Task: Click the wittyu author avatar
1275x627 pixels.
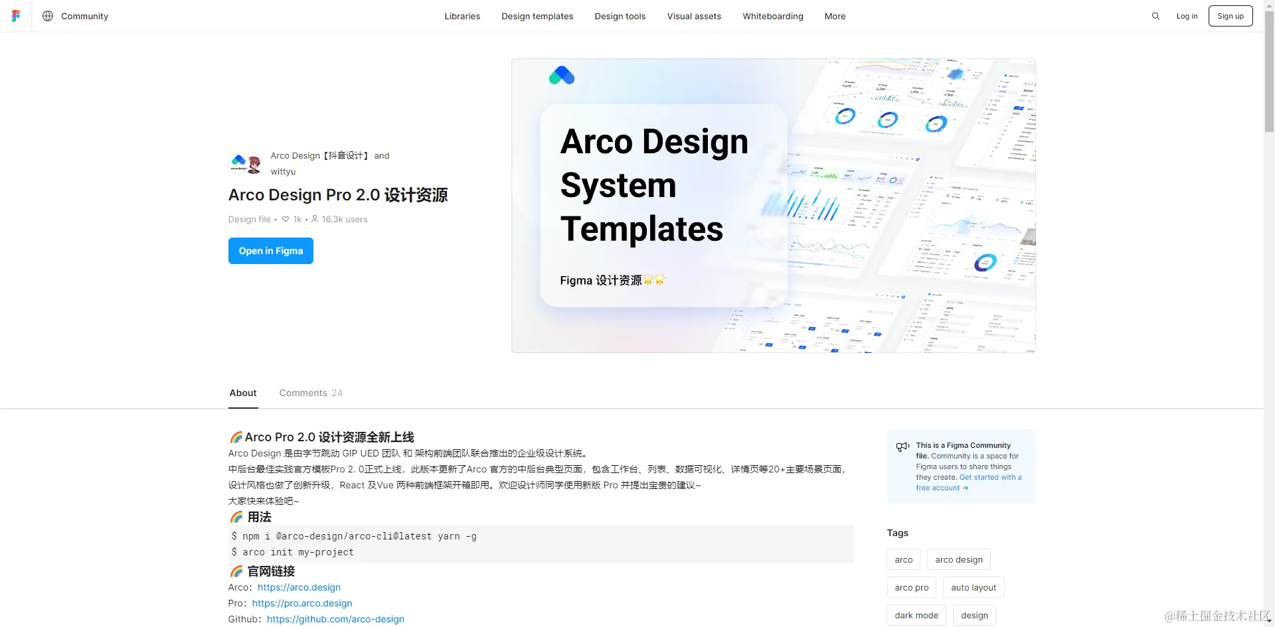Action: (x=254, y=163)
